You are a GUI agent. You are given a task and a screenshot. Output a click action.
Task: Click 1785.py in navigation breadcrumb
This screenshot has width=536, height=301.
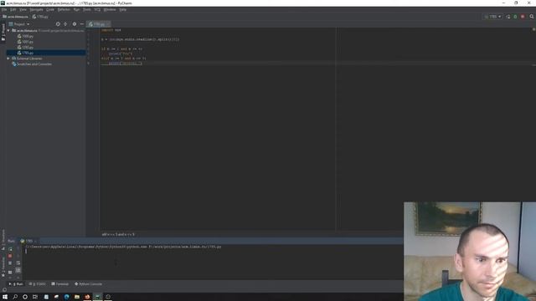40,17
